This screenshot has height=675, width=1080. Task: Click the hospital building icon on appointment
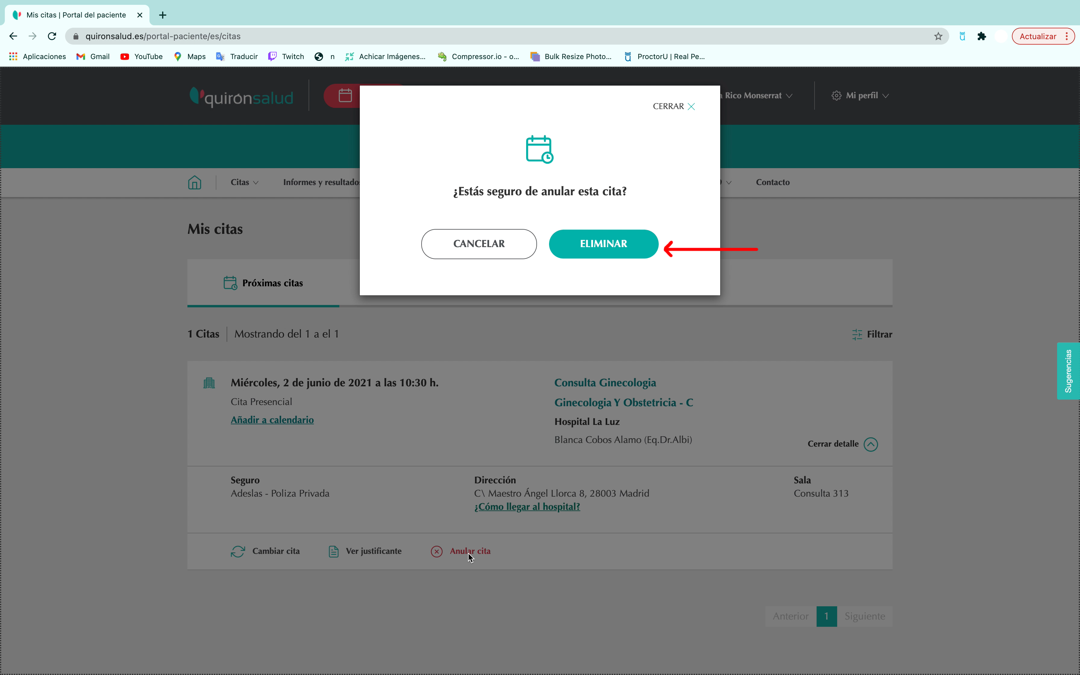click(209, 383)
